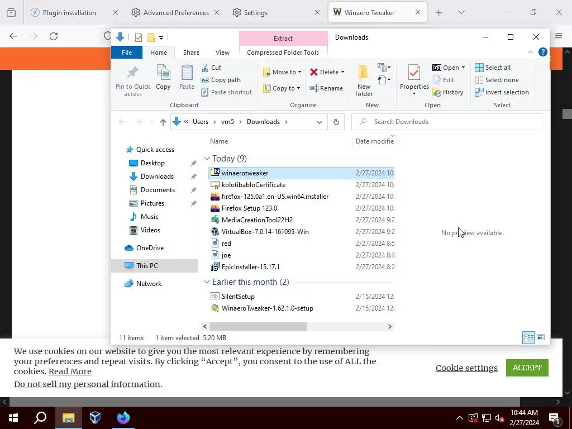This screenshot has width=572, height=429.
Task: Refresh the Downloads folder
Action: click(336, 122)
